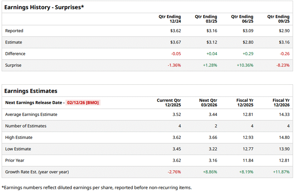Select the Growth Rate Est. (year over year) label
Image resolution: width=294 pixels, height=195 pixels.
37,172
